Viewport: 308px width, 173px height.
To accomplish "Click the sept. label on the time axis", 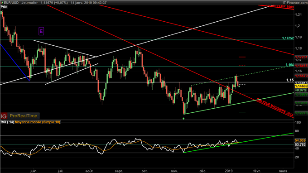I will tap(119, 171).
